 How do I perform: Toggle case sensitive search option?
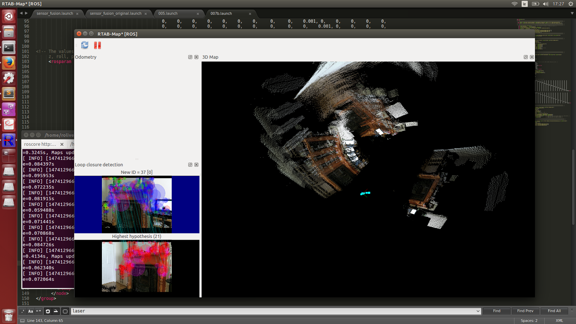pos(31,311)
